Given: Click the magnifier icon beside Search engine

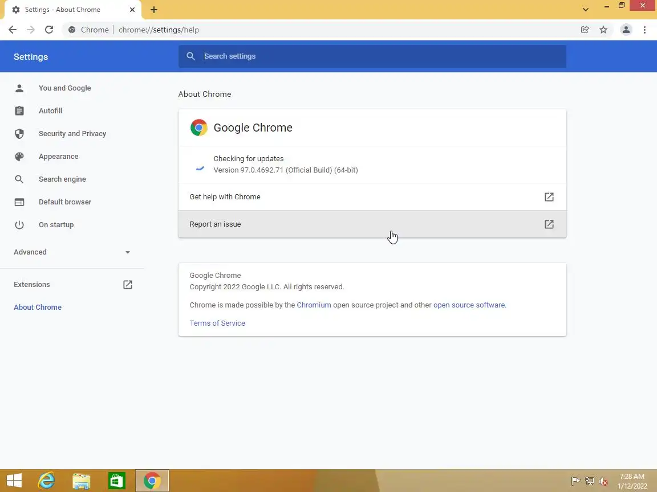Looking at the screenshot, I should pos(19,179).
